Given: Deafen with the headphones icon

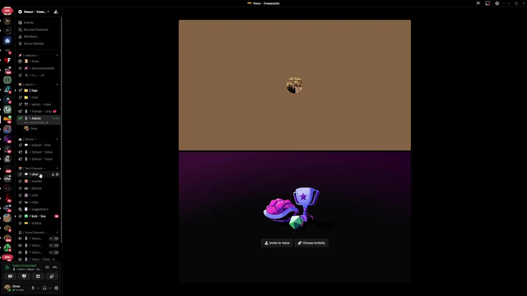Looking at the screenshot, I should coord(44,288).
